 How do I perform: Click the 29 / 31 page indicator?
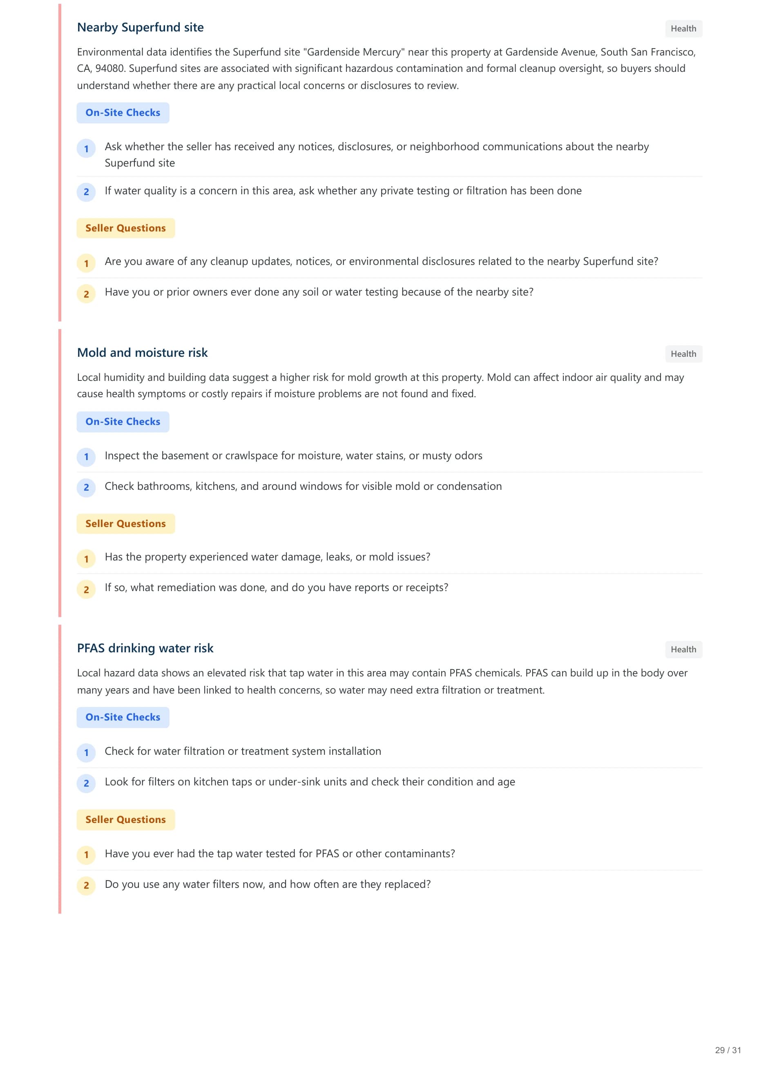tap(728, 1050)
